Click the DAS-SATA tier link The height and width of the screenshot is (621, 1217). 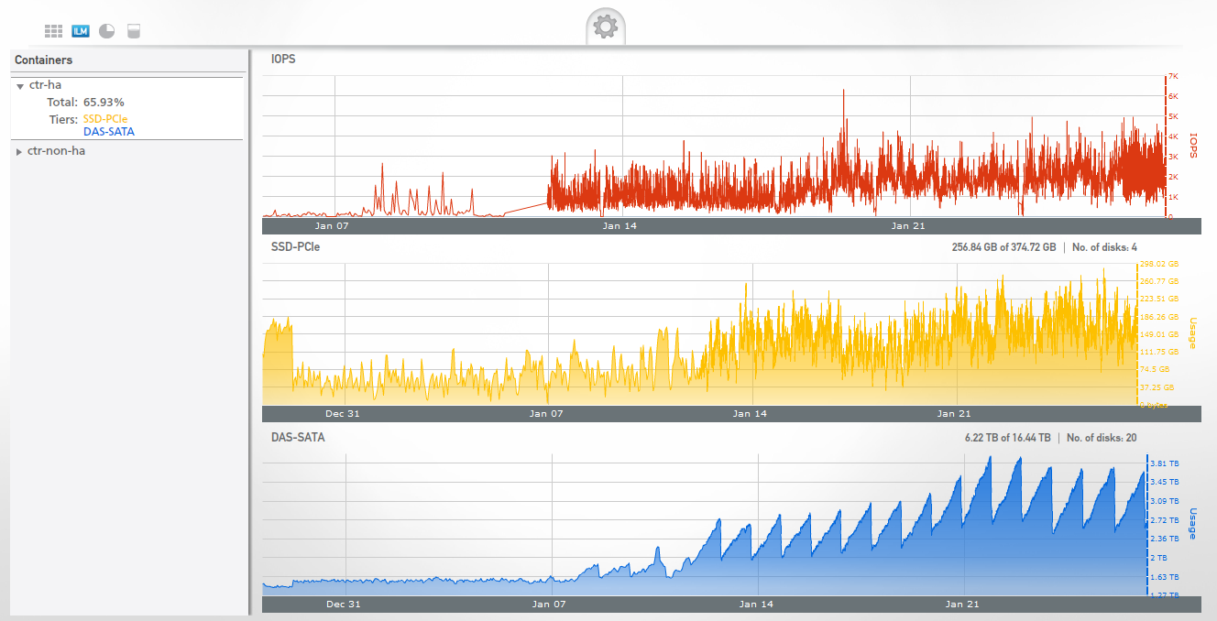coord(108,132)
